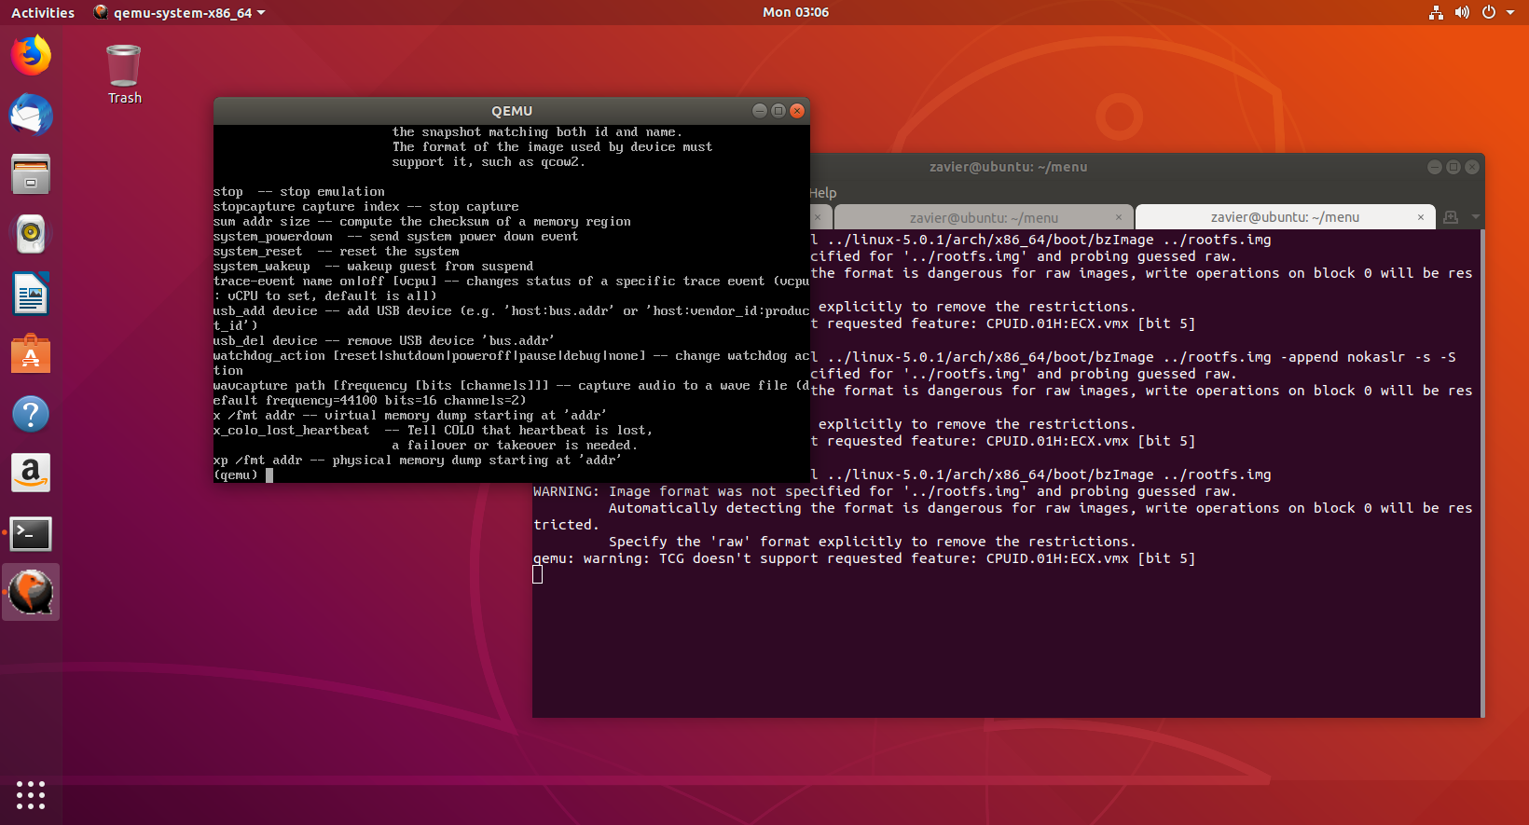1529x825 pixels.
Task: Open the Help menu in Terminal
Action: 822,193
